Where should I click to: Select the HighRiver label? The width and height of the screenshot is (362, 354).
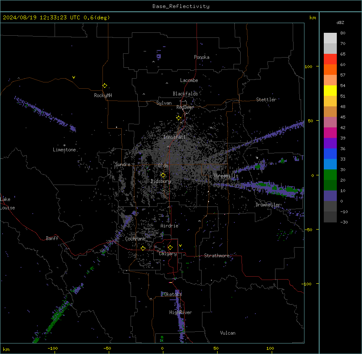pos(181,312)
